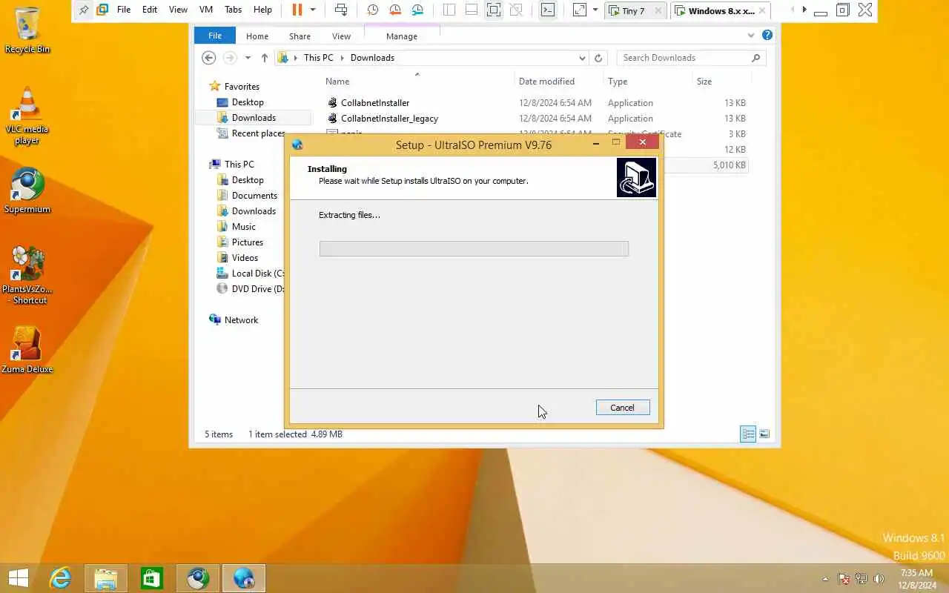Open Music under This PC
Viewport: 949px width, 593px height.
[x=243, y=227]
